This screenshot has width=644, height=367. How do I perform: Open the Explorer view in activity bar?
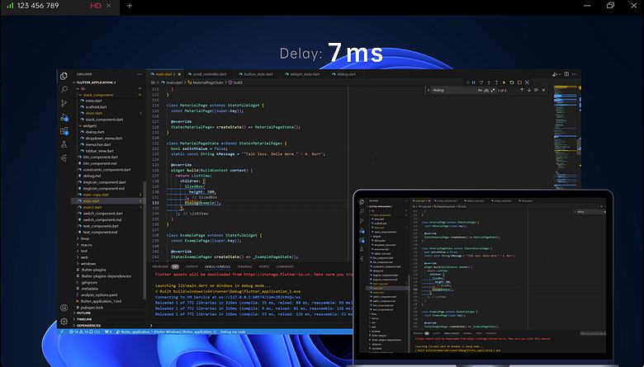[x=64, y=76]
